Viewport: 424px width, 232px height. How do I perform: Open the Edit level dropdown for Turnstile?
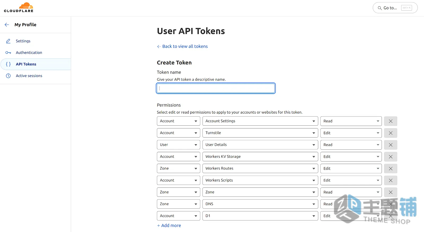point(351,133)
